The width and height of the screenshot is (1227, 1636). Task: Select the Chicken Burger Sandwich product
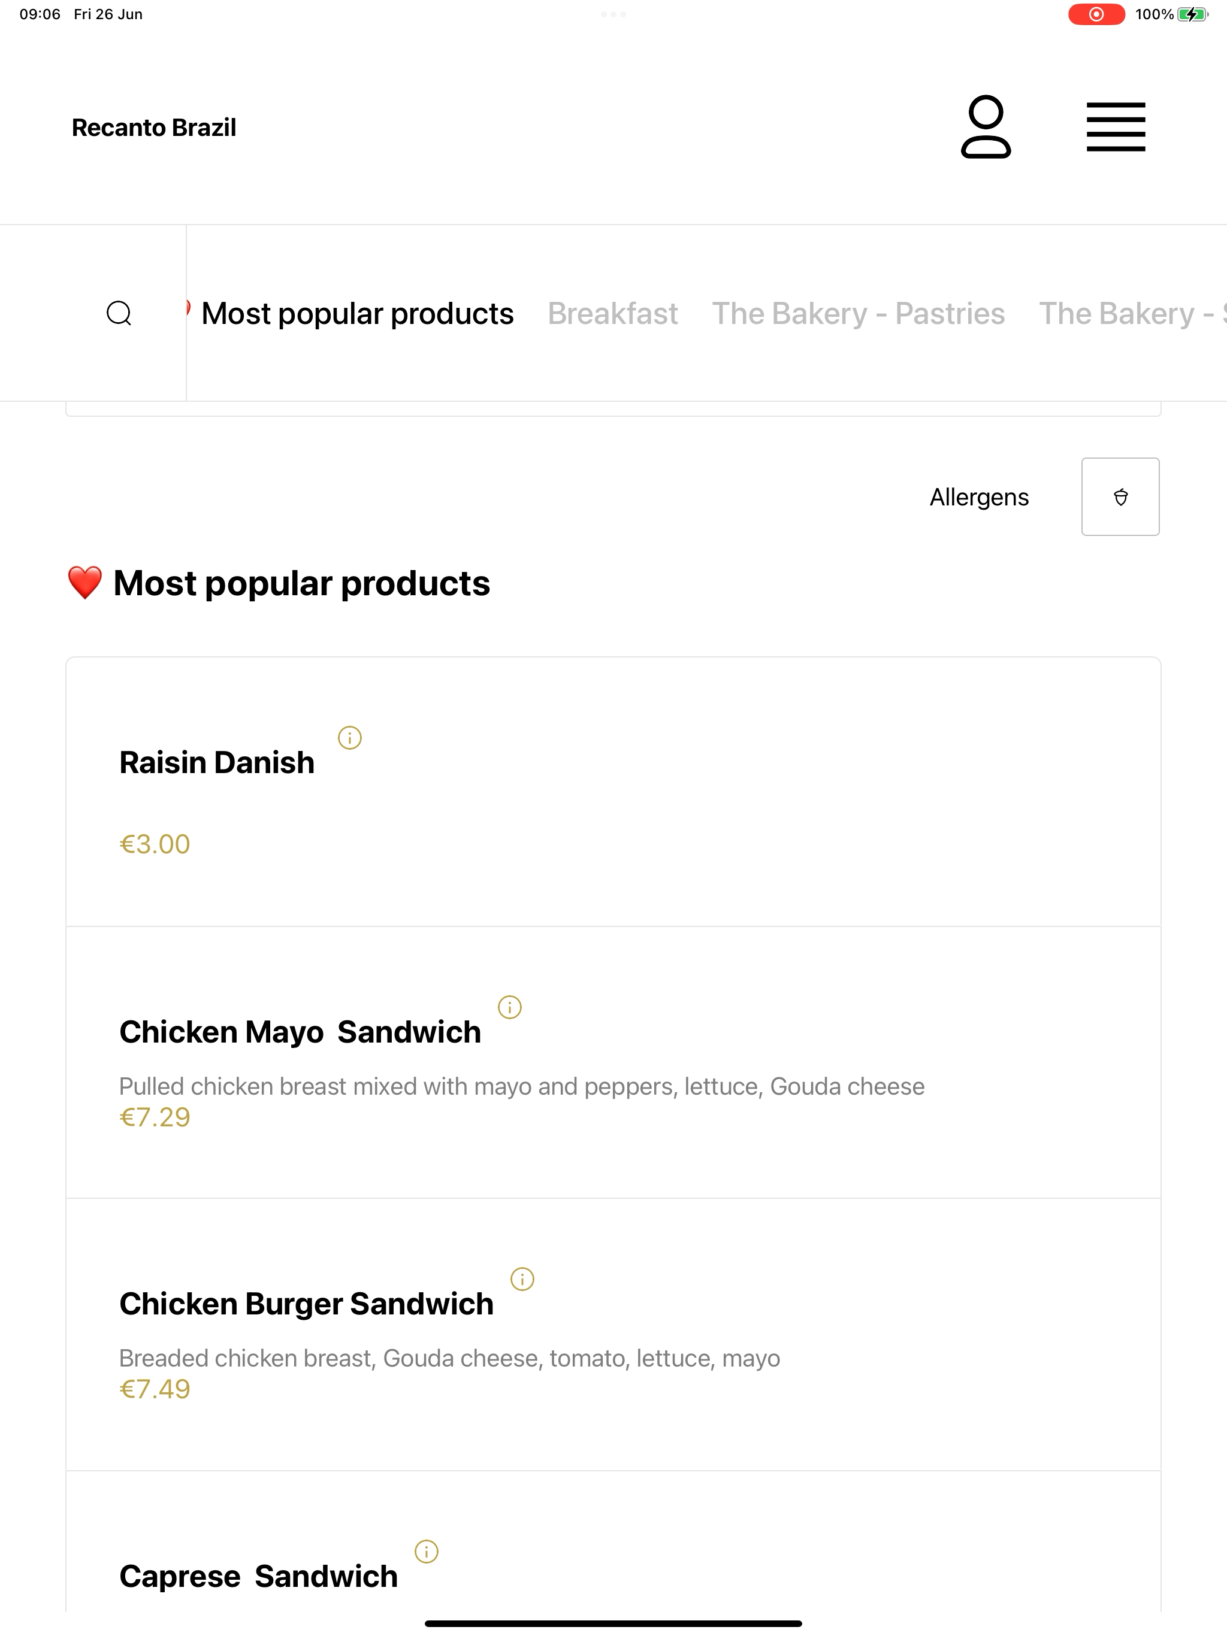tap(613, 1334)
